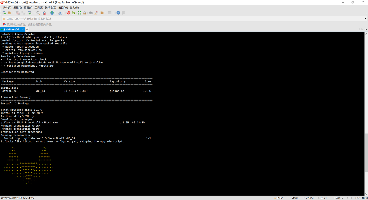Open the 文件(F) menu
Viewport: 368px width, 200px height.
[7, 7]
